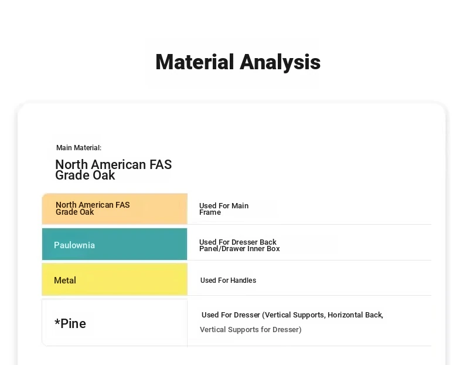Click the Used For Main Frame text
Image resolution: width=463 pixels, height=365 pixels.
click(x=224, y=209)
